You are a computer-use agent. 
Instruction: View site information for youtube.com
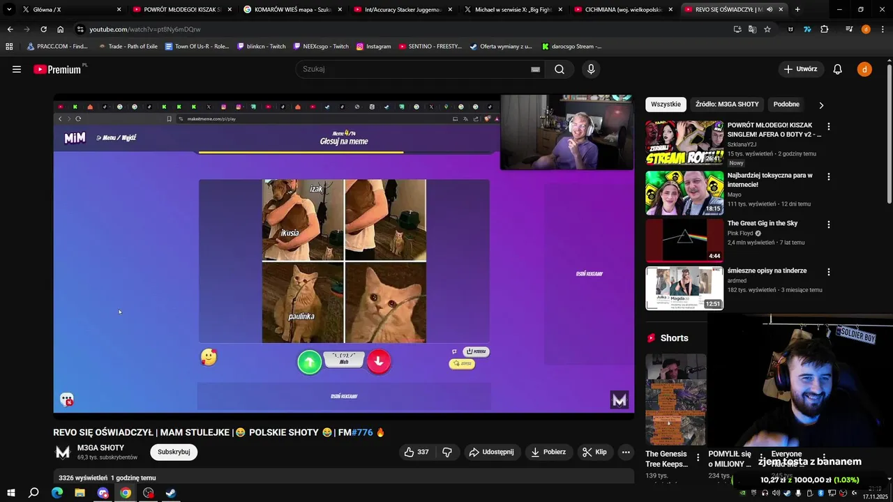(x=81, y=29)
